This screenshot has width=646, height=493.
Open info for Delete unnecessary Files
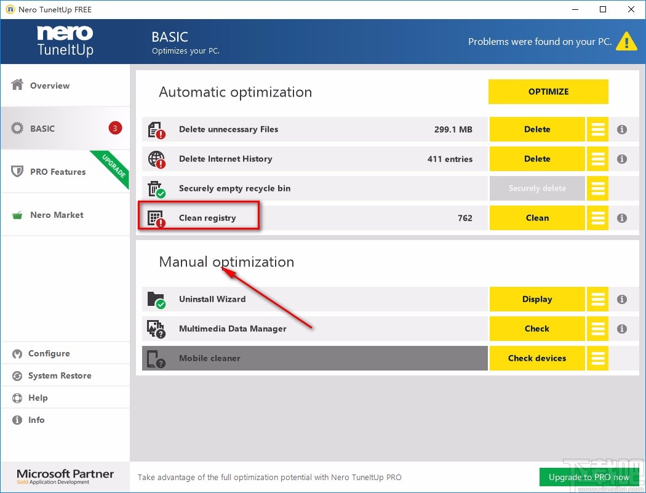pyautogui.click(x=621, y=129)
